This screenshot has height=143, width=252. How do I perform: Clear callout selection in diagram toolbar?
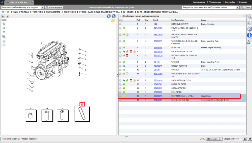click(x=4, y=37)
